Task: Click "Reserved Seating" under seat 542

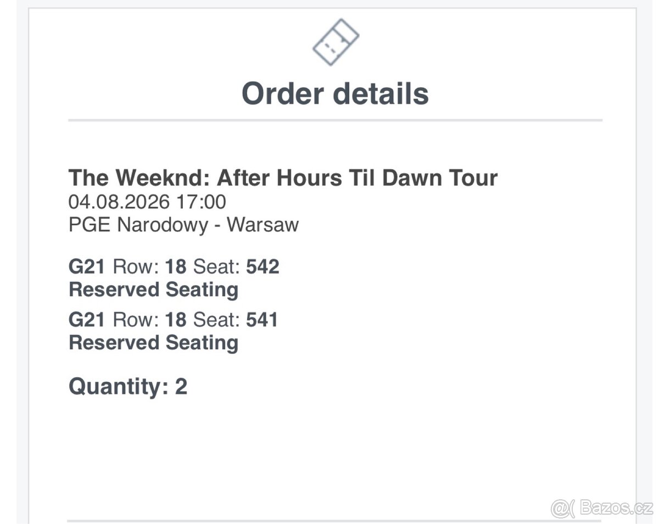Action: click(153, 289)
